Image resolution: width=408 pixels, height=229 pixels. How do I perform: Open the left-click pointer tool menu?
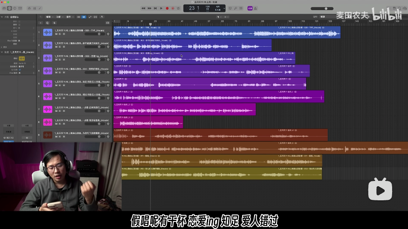(219, 17)
